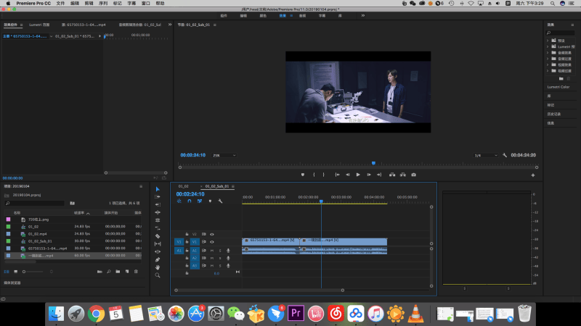
Task: Click the Export Frame camera icon
Action: point(414,175)
